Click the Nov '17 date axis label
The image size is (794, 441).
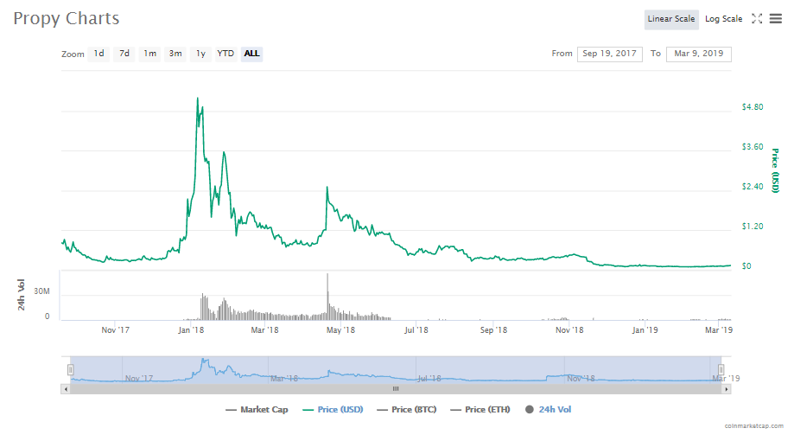[x=116, y=330]
